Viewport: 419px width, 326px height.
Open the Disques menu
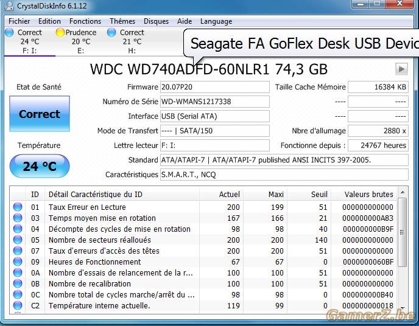156,21
